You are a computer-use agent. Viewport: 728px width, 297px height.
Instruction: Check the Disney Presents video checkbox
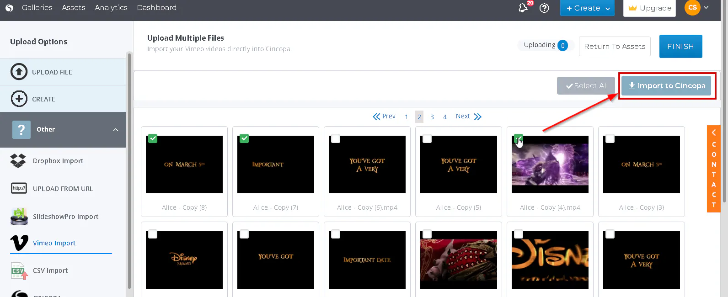pos(153,234)
